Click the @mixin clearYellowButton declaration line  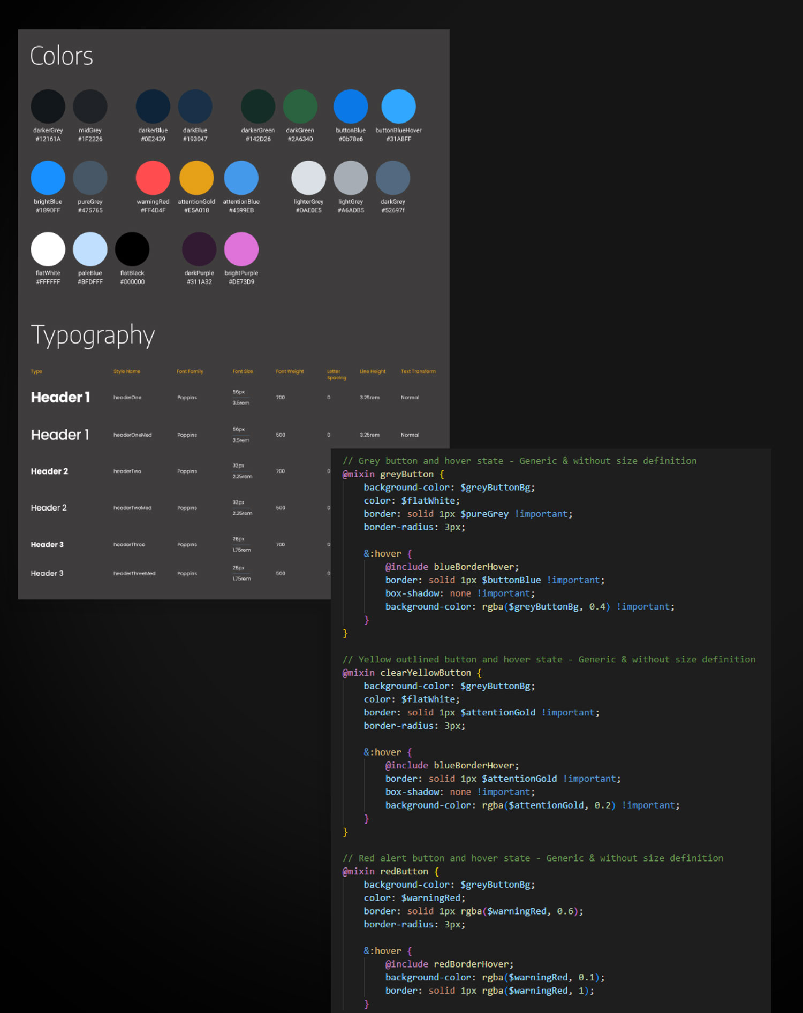click(x=412, y=673)
